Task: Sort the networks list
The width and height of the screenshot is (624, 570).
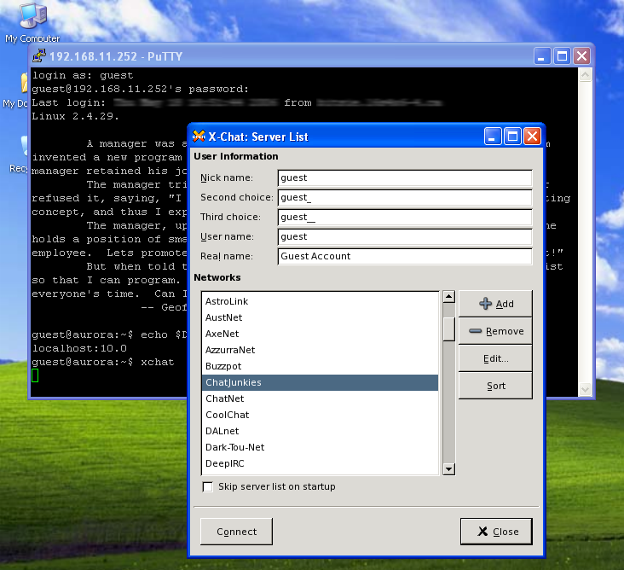Action: 496,386
